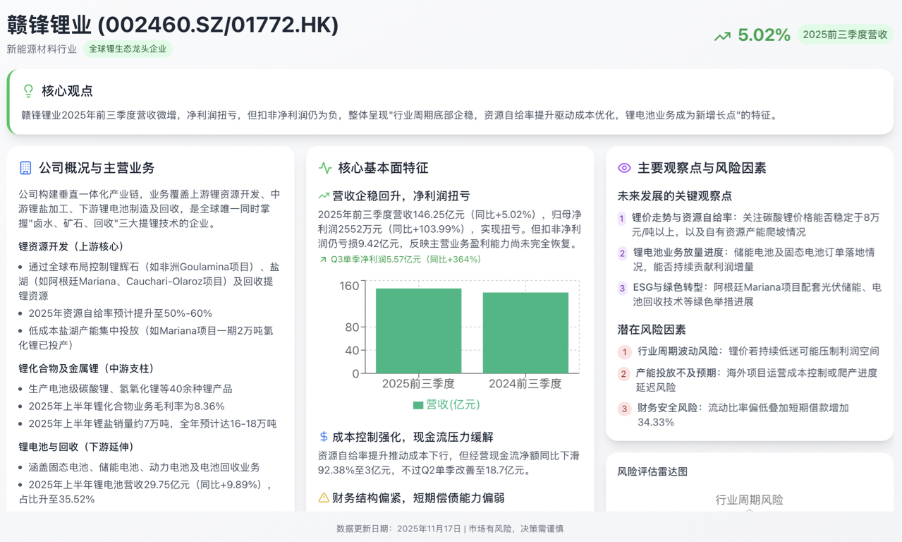Click the 160 y-axis label on the chart
The width and height of the screenshot is (902, 542).
(349, 286)
